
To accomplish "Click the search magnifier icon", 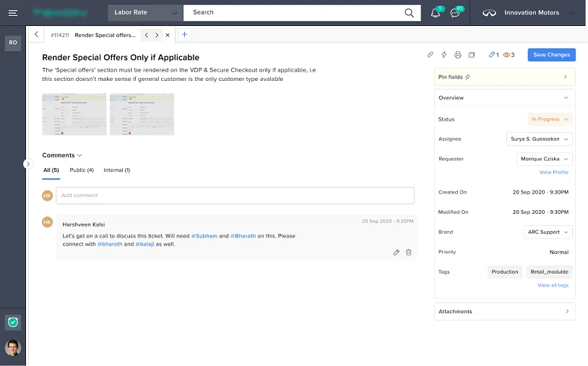I will pyautogui.click(x=409, y=13).
